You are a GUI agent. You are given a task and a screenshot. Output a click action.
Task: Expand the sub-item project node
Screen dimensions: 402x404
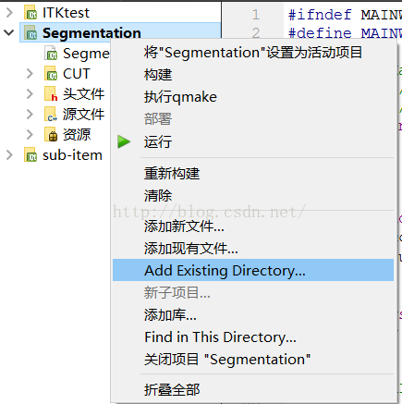point(9,154)
